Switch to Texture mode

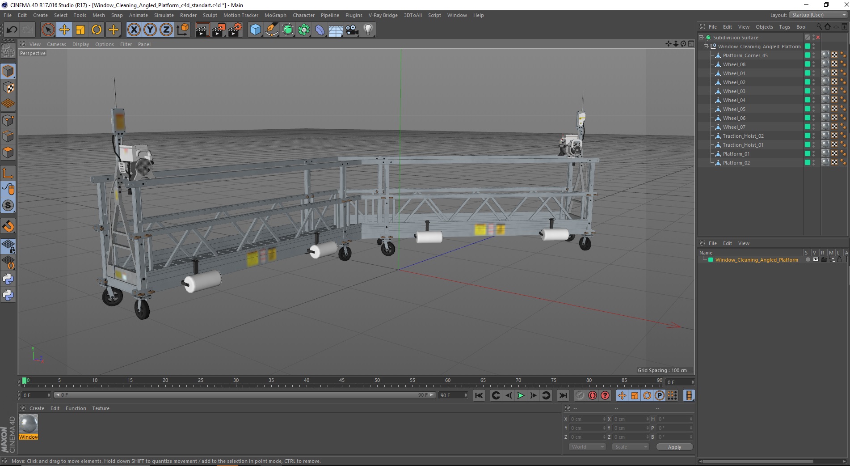[x=8, y=88]
